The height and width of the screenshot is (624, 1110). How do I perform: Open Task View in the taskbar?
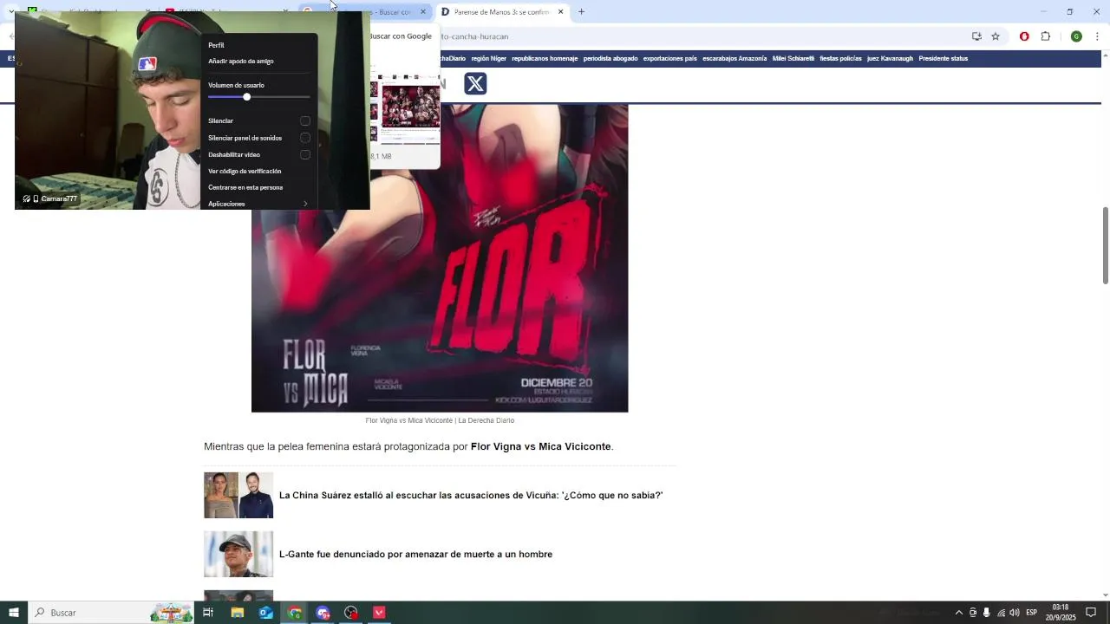click(x=208, y=613)
